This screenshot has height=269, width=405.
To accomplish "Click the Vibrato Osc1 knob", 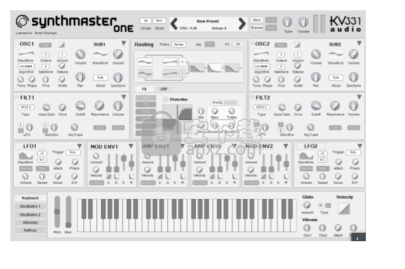I will tap(307, 228).
